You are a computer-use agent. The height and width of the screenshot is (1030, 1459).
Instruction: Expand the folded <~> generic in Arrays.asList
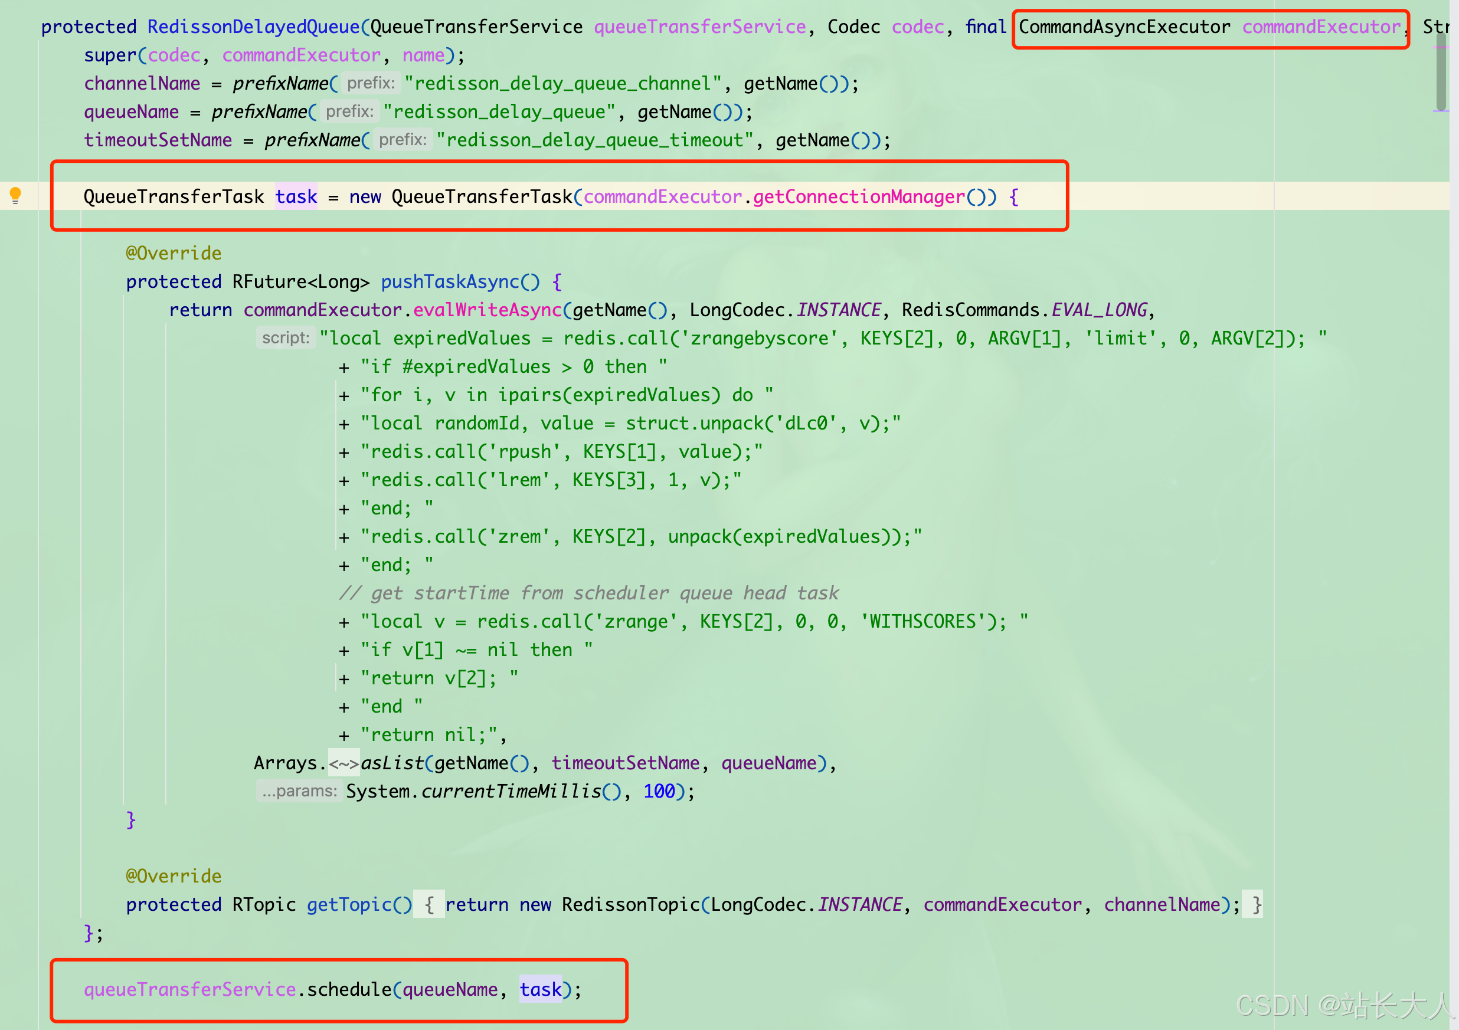coord(344,763)
